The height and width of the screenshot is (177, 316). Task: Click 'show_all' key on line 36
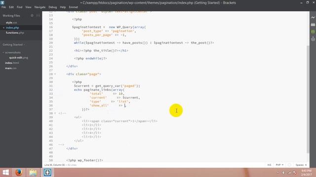pyautogui.click(x=99, y=105)
